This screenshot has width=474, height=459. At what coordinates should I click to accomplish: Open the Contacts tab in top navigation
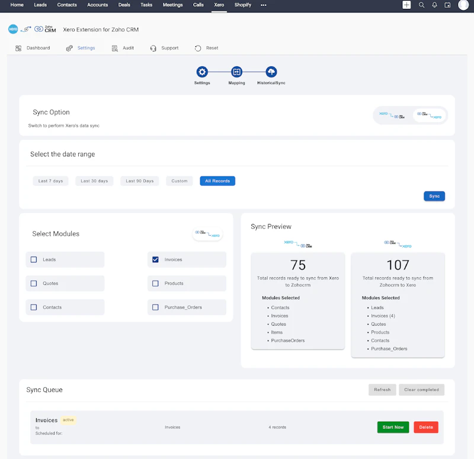pyautogui.click(x=67, y=5)
